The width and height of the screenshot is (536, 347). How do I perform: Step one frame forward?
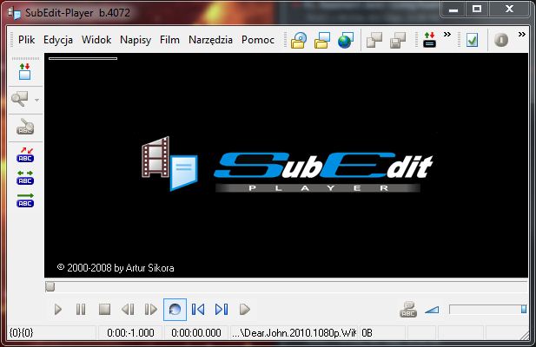tap(151, 310)
